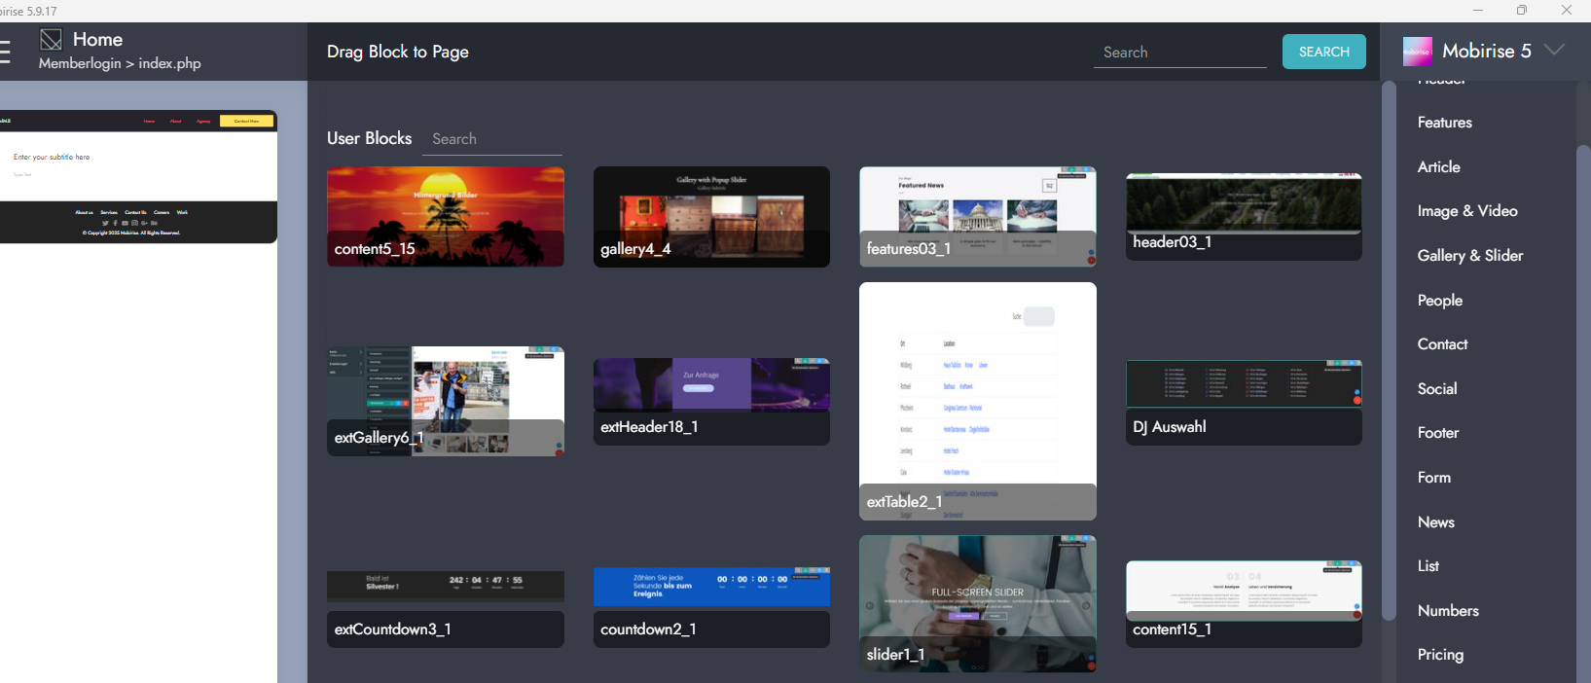
Task: Click the User Blocks search field
Action: (496, 139)
